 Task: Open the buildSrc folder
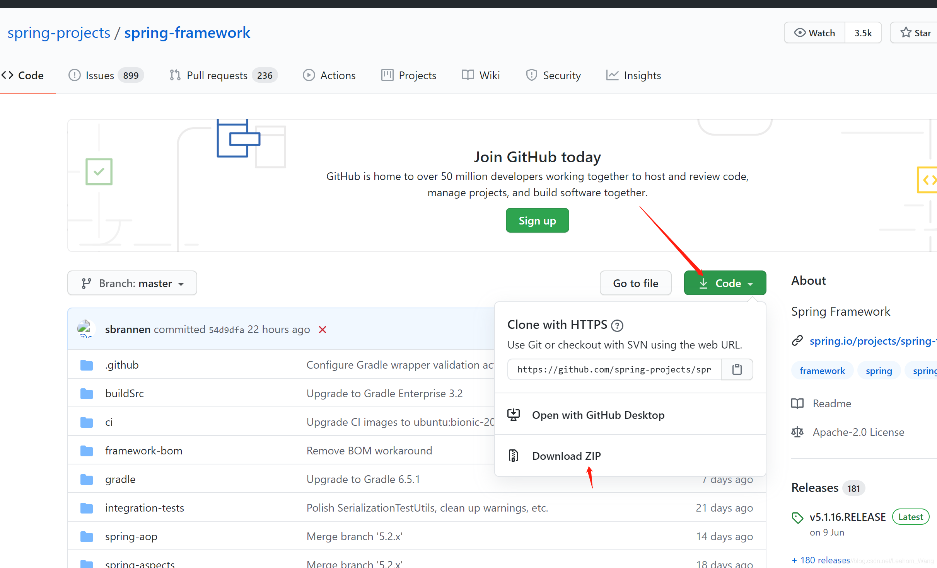[124, 394]
